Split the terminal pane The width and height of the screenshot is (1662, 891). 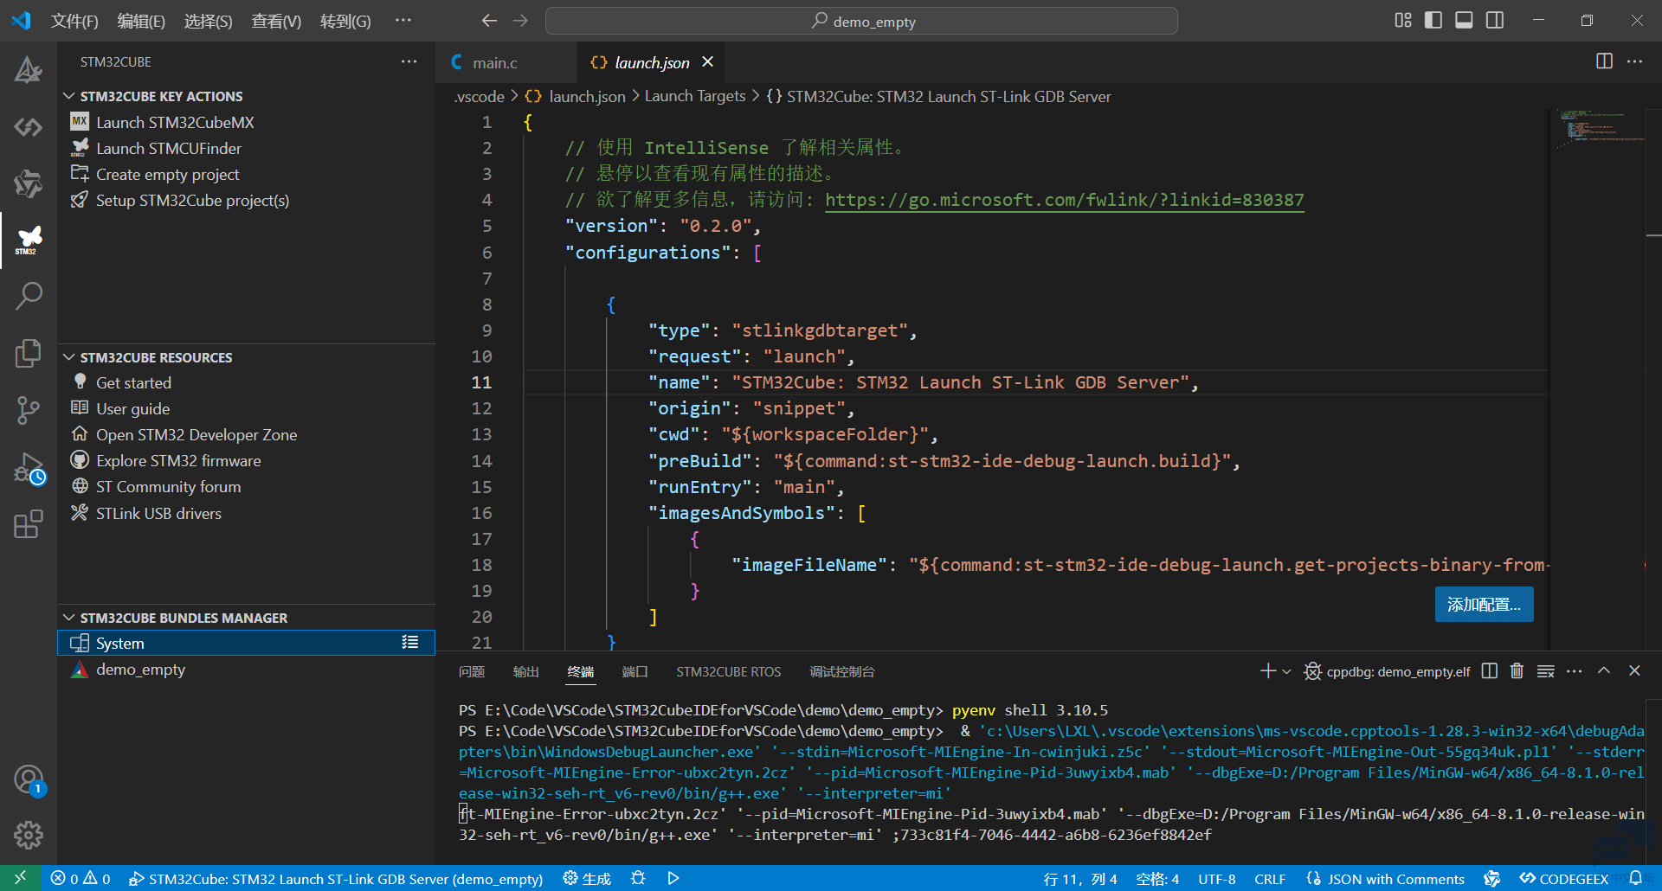click(1489, 671)
